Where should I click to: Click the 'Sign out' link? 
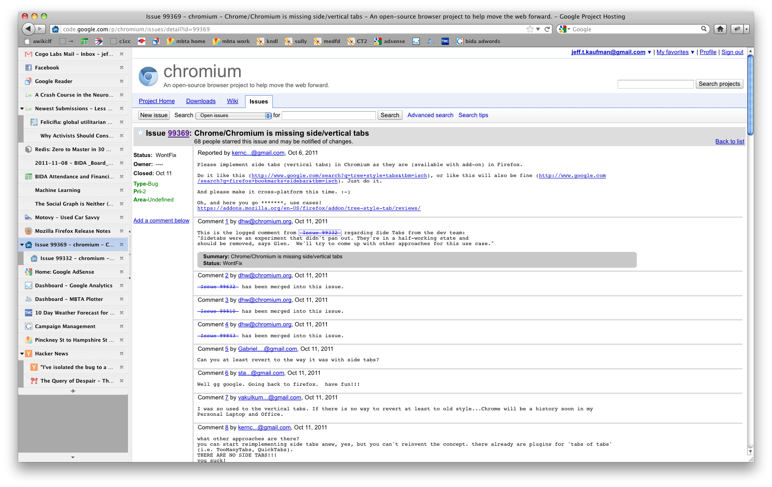point(732,52)
